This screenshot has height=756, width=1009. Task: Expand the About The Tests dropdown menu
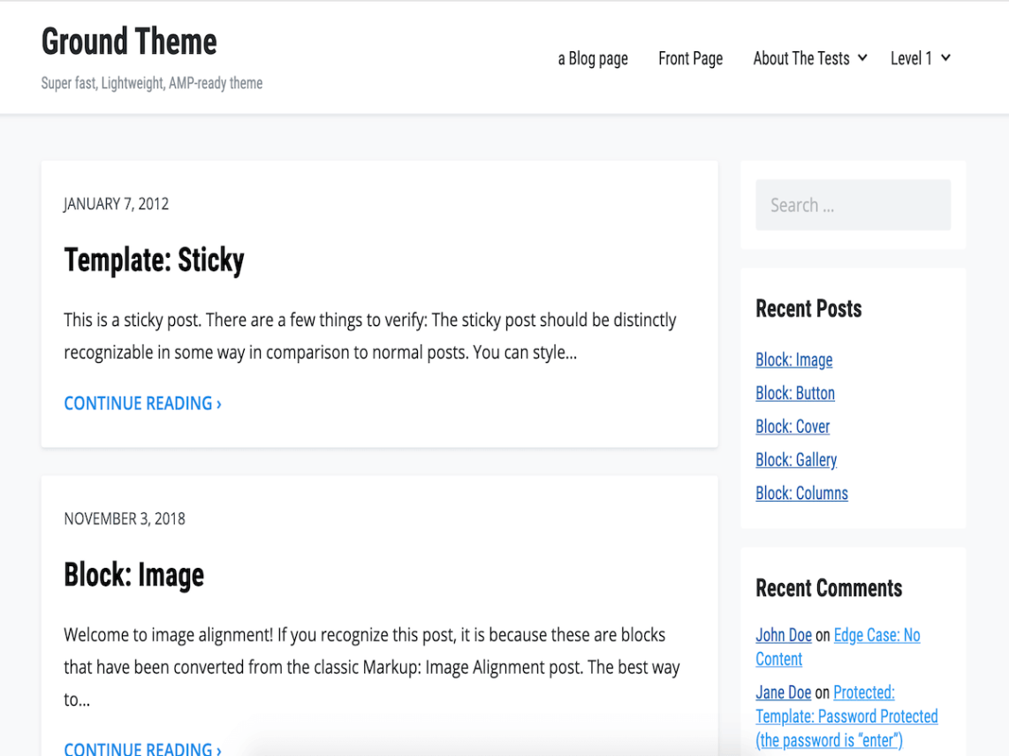802,58
